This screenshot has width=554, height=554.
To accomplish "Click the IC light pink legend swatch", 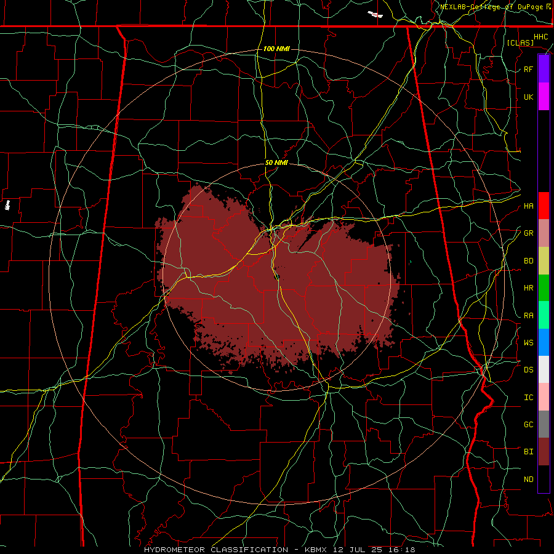I will (x=544, y=397).
